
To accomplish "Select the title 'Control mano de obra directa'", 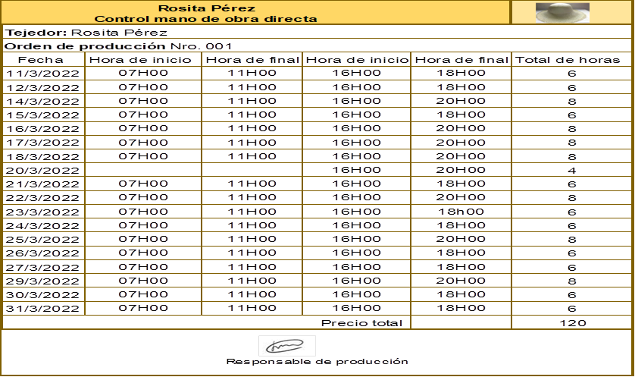I will point(205,19).
